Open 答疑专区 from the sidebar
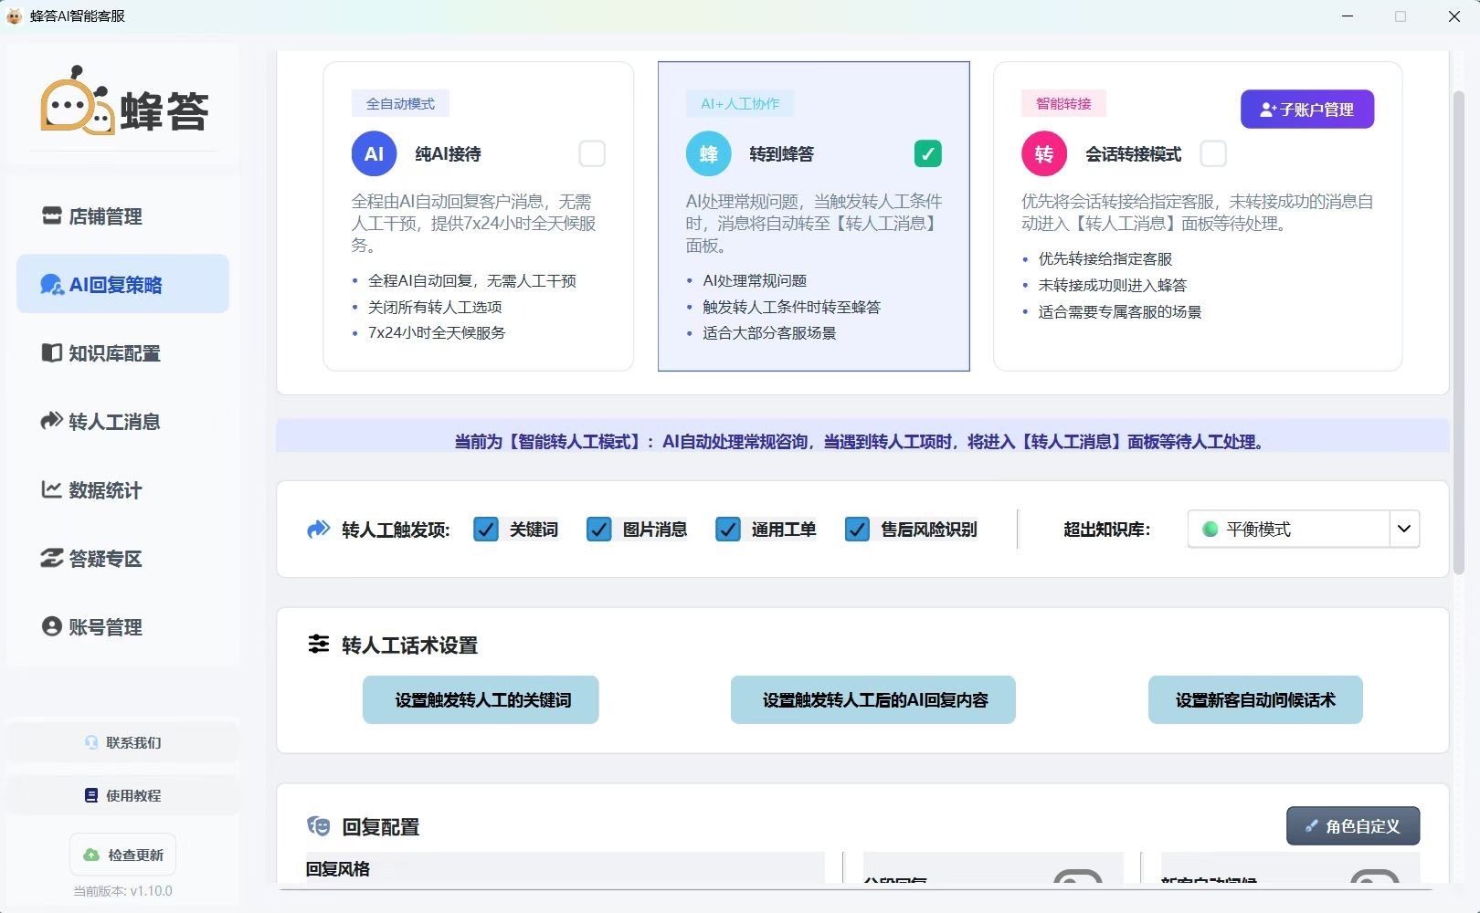1480x913 pixels. (x=122, y=559)
